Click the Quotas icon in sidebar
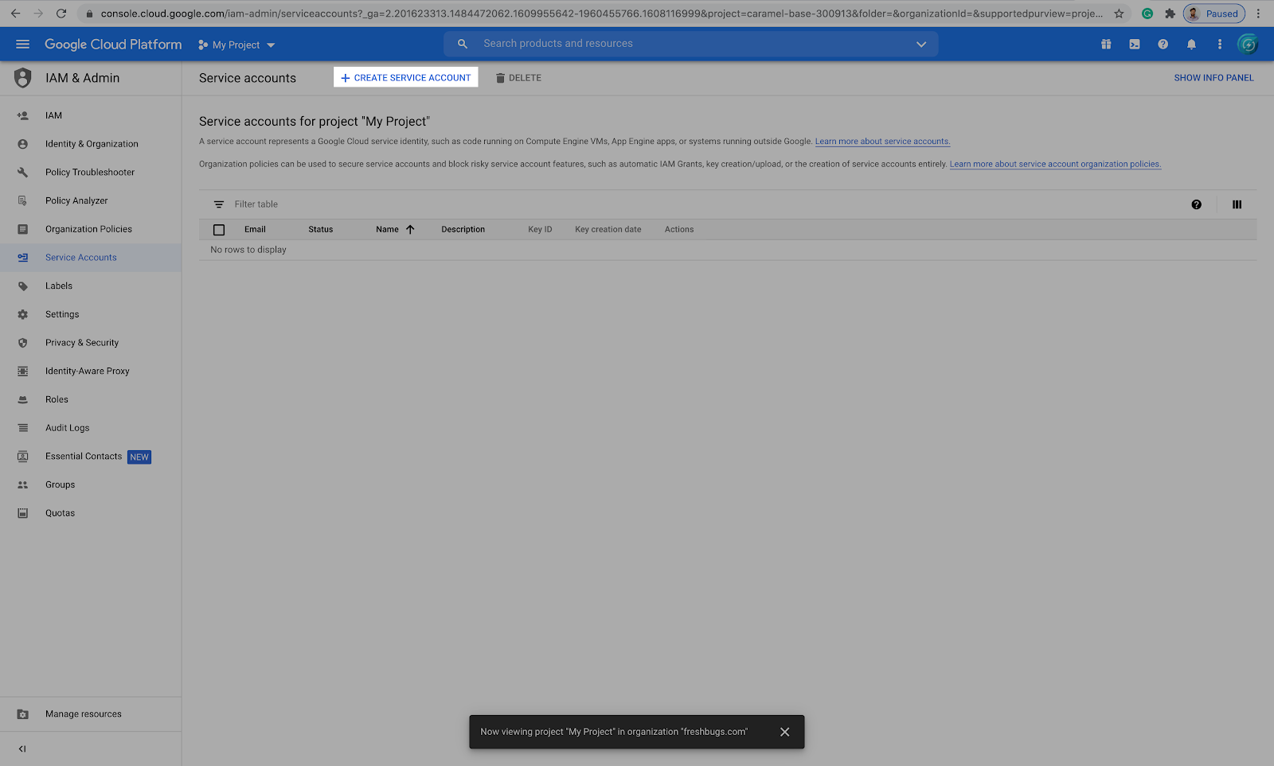The width and height of the screenshot is (1274, 766). click(23, 513)
